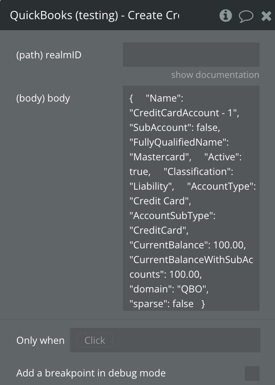Screen dimensions: 275x385
Task: Close the QuickBooks action panel
Action: tap(266, 16)
